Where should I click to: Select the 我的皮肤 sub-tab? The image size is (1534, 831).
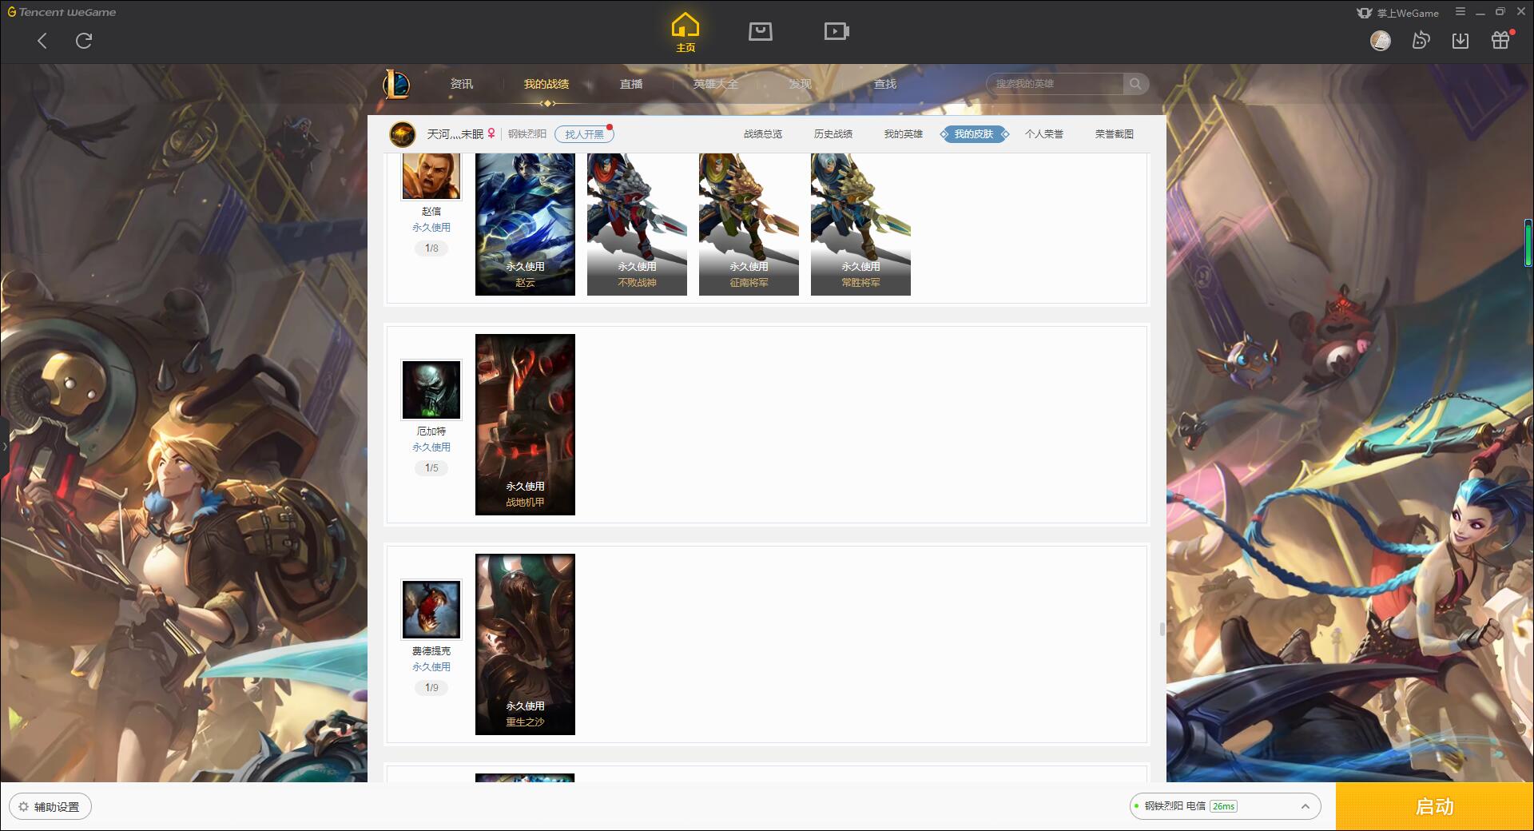tap(974, 134)
